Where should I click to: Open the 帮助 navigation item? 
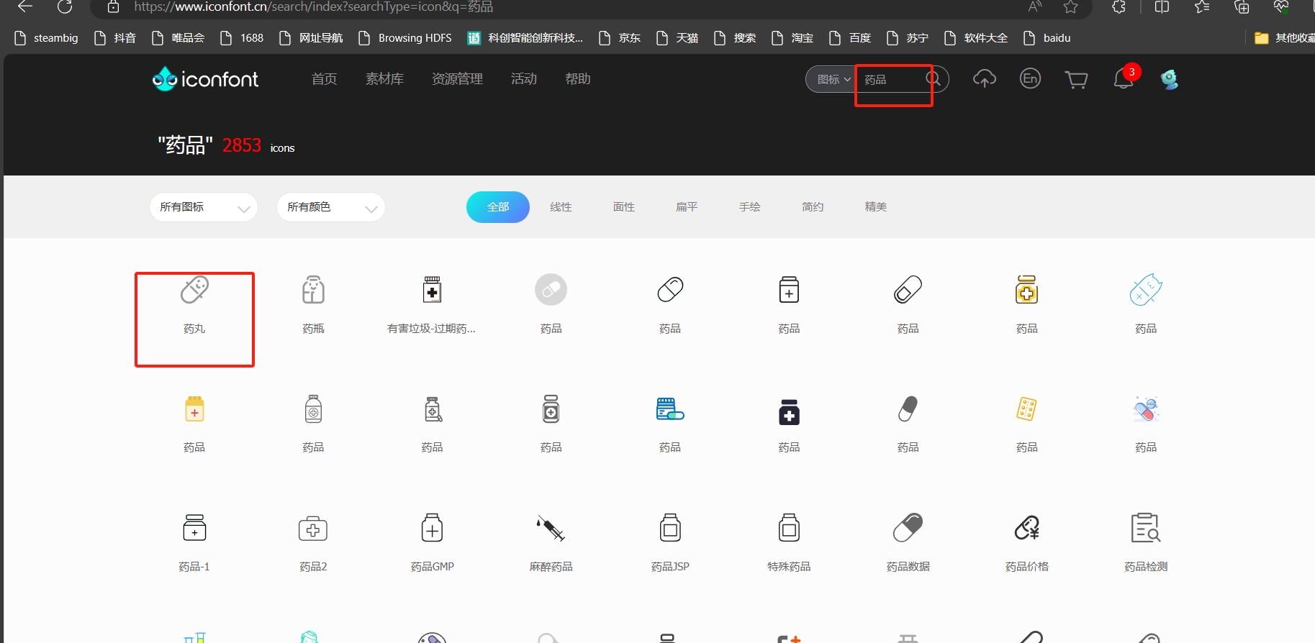[578, 79]
